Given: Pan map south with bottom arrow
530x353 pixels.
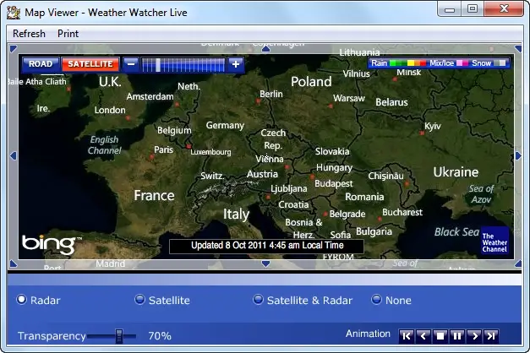Looking at the screenshot, I should pos(265,263).
